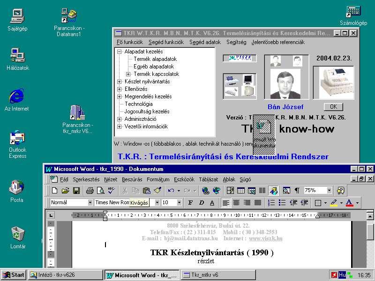Select the Számológép calculator shortcut
Image resolution: width=375 pixels, height=281 pixels.
tap(353, 15)
